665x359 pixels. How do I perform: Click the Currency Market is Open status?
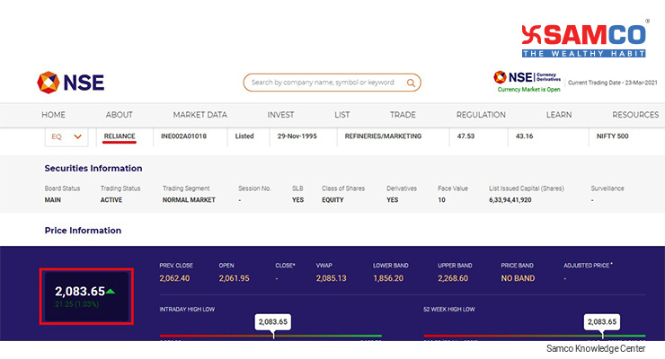pos(529,90)
